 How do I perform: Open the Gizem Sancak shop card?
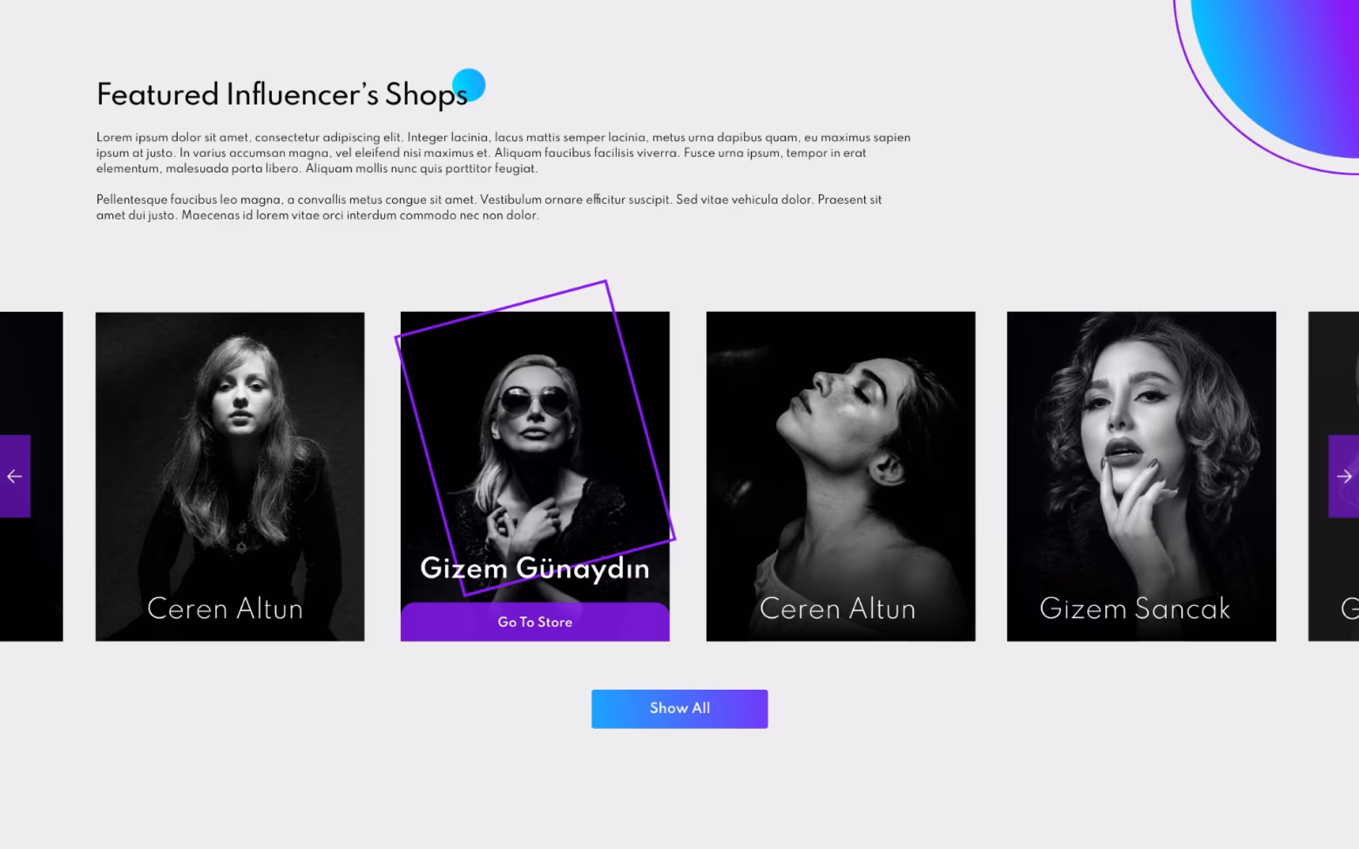1141,476
